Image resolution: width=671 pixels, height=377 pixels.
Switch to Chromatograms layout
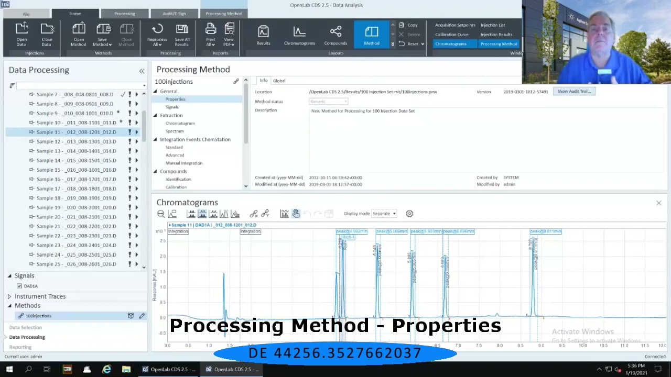pyautogui.click(x=299, y=35)
